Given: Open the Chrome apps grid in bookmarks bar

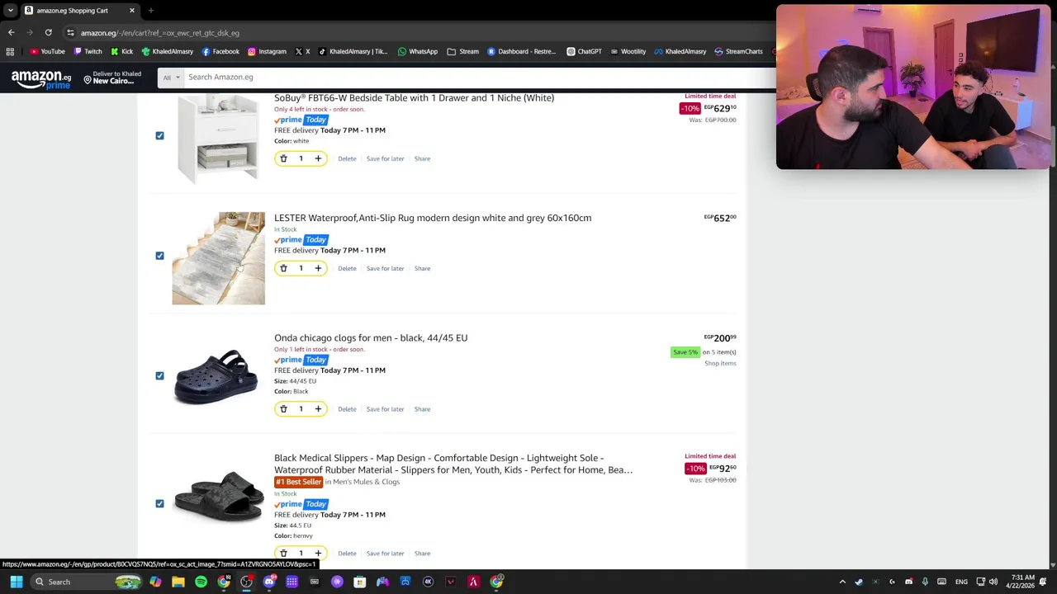Looking at the screenshot, I should point(10,51).
